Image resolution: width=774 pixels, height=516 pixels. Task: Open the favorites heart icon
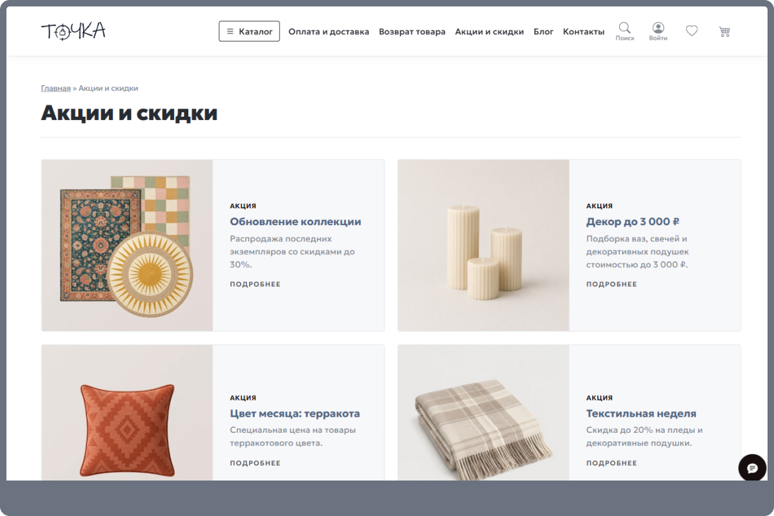691,30
